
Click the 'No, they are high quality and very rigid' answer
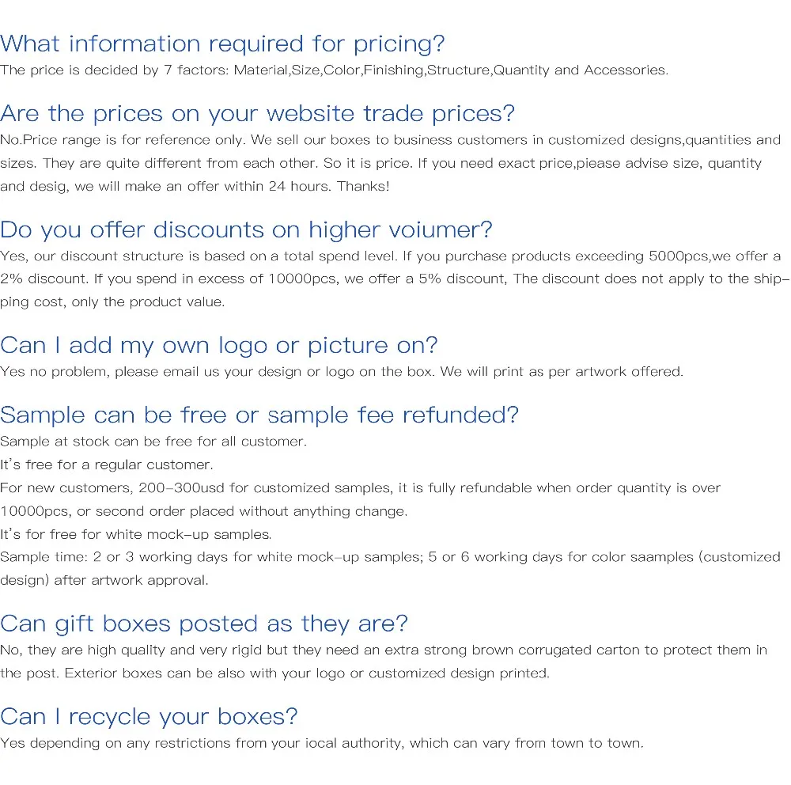pos(384,650)
